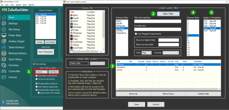Click the Settings gear icon in sidebar
The width and height of the screenshot is (229, 110).
pyautogui.click(x=4, y=23)
